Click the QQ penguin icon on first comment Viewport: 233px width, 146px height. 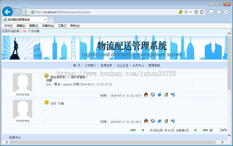coord(146,94)
